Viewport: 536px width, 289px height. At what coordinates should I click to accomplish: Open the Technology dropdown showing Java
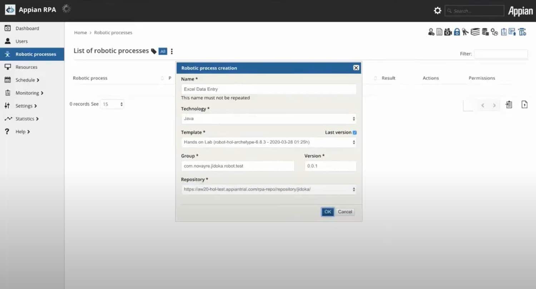pos(269,119)
